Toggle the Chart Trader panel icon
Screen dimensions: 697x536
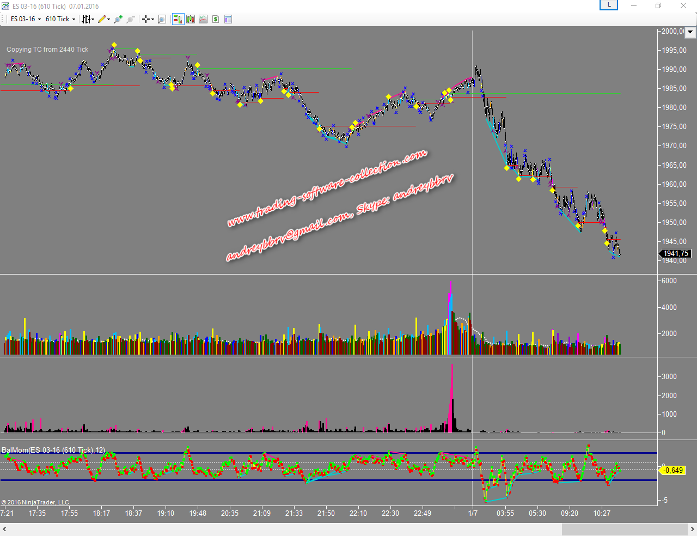[178, 19]
